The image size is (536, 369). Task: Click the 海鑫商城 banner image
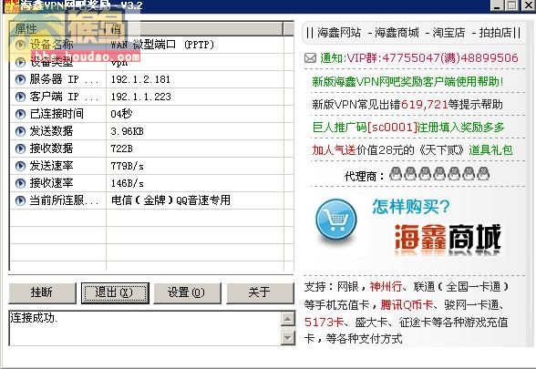pos(448,239)
